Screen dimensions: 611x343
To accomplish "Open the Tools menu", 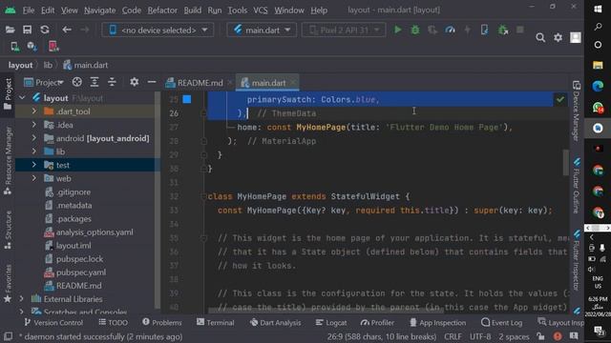I will coord(238,10).
